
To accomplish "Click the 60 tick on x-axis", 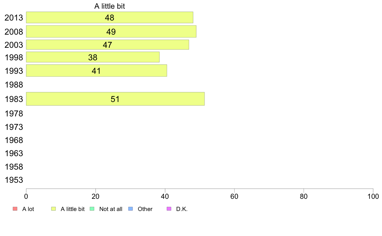I will point(234,196).
